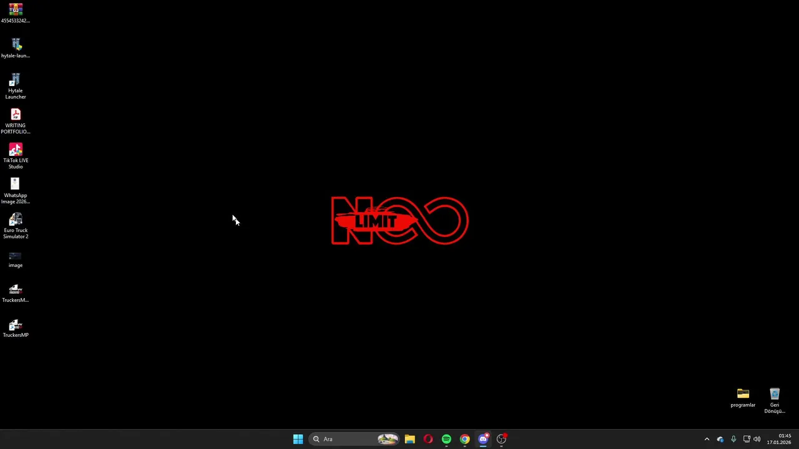Screen dimensions: 799x449
Task: Select the WRITING PORTFOLIO PDF file
Action: click(16, 121)
